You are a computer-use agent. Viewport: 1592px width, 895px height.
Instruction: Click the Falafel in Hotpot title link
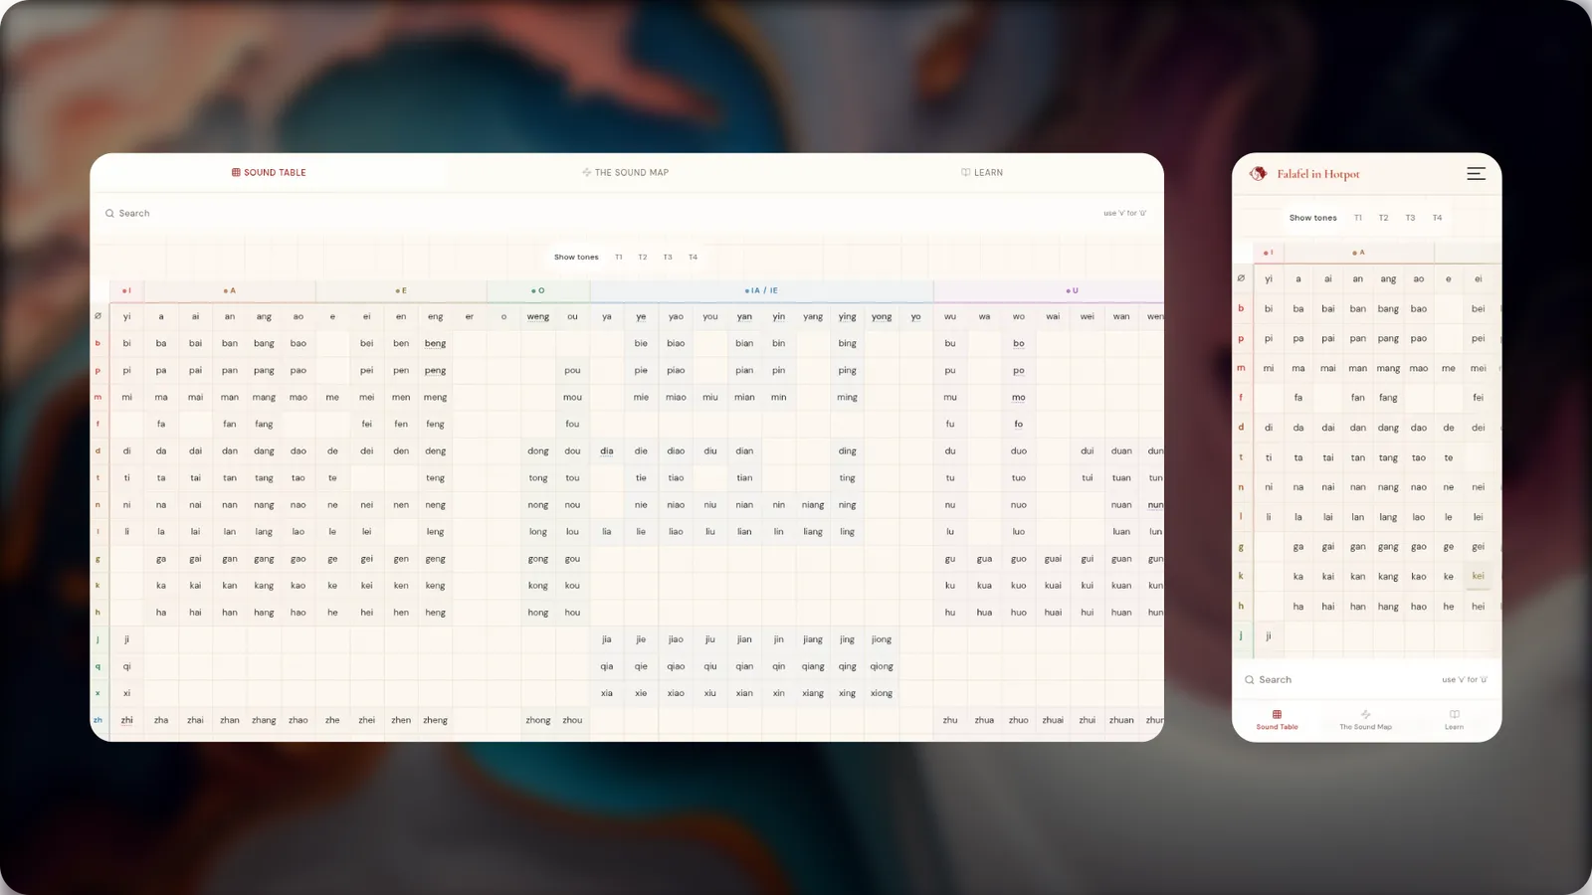pyautogui.click(x=1318, y=174)
